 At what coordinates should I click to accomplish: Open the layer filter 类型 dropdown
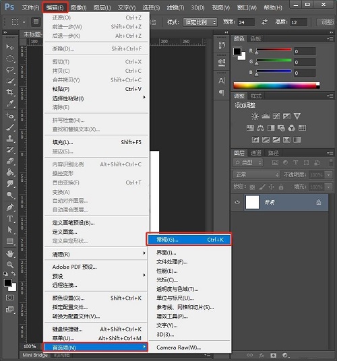(248, 163)
